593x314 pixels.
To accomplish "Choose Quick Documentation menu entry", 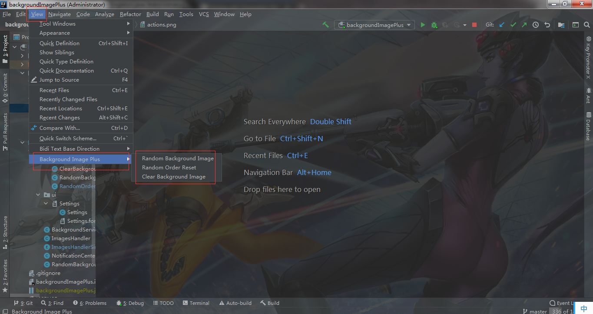I will (x=81, y=71).
